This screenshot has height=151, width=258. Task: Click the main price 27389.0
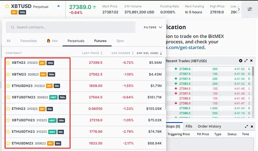click(x=80, y=7)
